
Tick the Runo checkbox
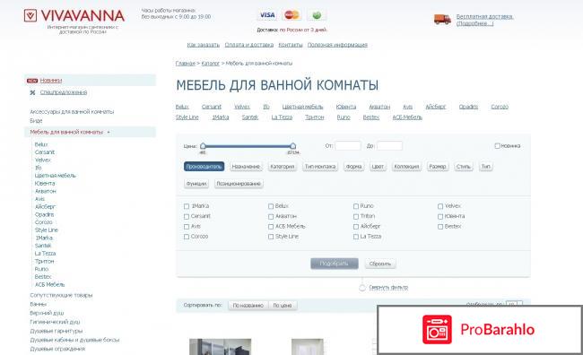click(x=356, y=206)
